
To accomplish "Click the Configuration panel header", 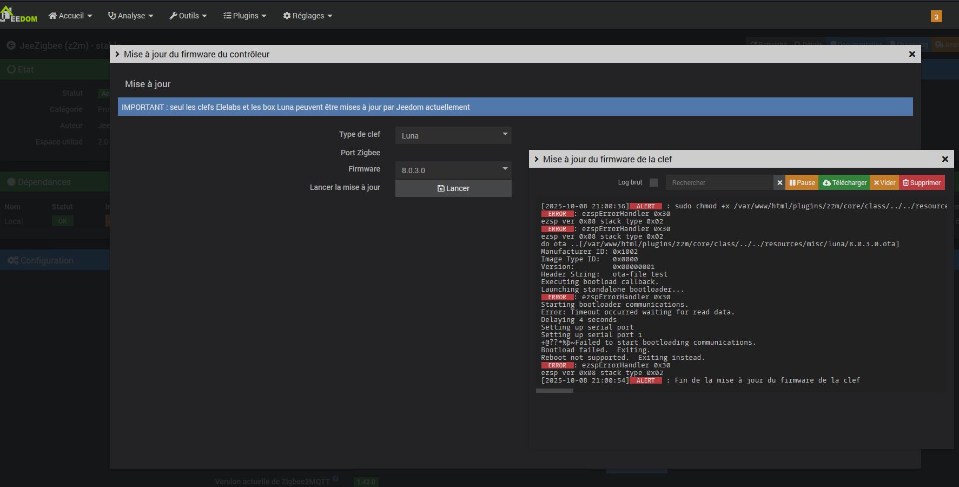I will click(55, 260).
